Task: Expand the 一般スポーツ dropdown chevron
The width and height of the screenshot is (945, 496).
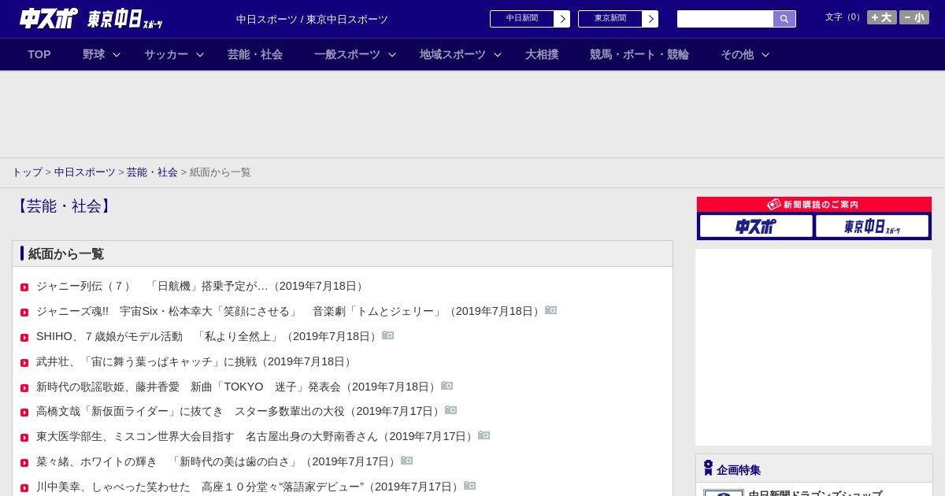Action: (392, 54)
